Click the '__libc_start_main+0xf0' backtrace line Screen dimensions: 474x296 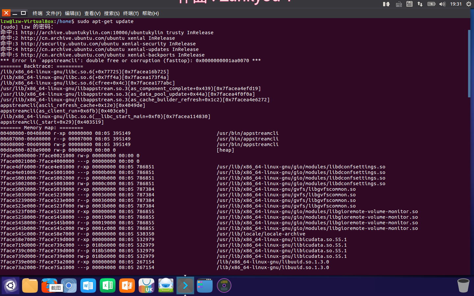coord(105,116)
